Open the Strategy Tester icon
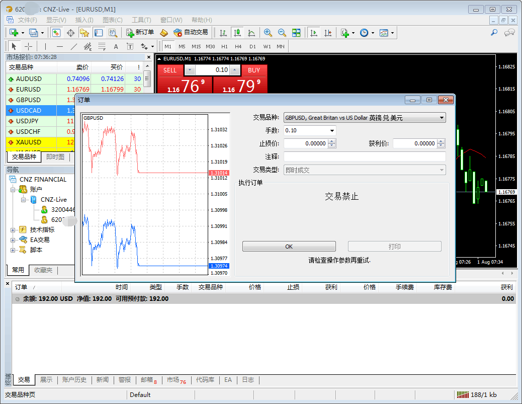The image size is (522, 404). (113, 33)
